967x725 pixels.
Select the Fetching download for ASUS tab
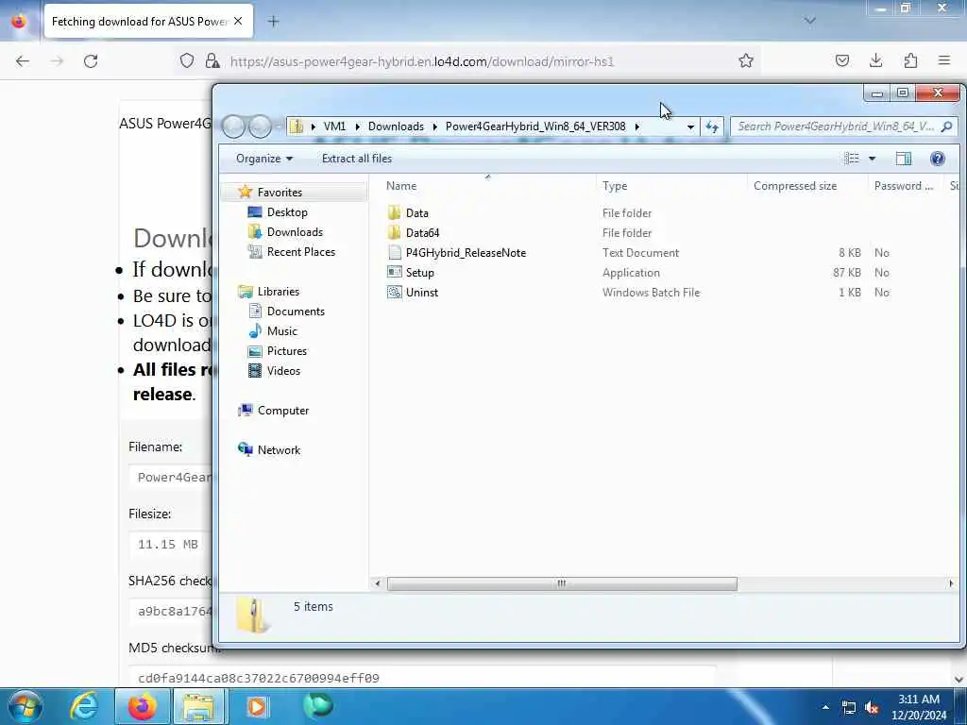pos(148,21)
